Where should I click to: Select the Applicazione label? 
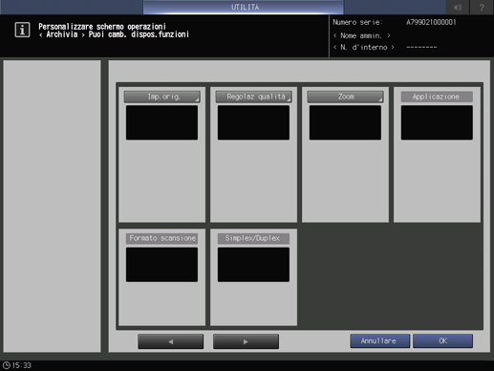(x=437, y=97)
